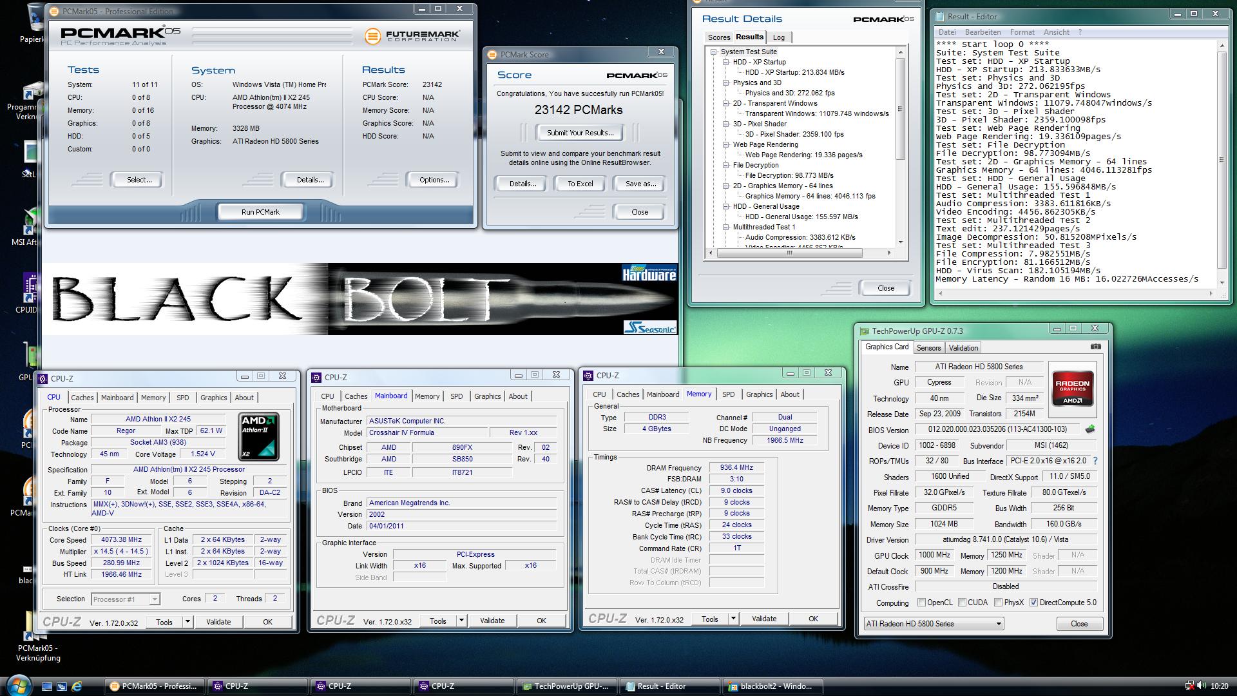This screenshot has width=1237, height=696.
Task: Click the GPU-Z BIOS Version field
Action: (x=997, y=429)
